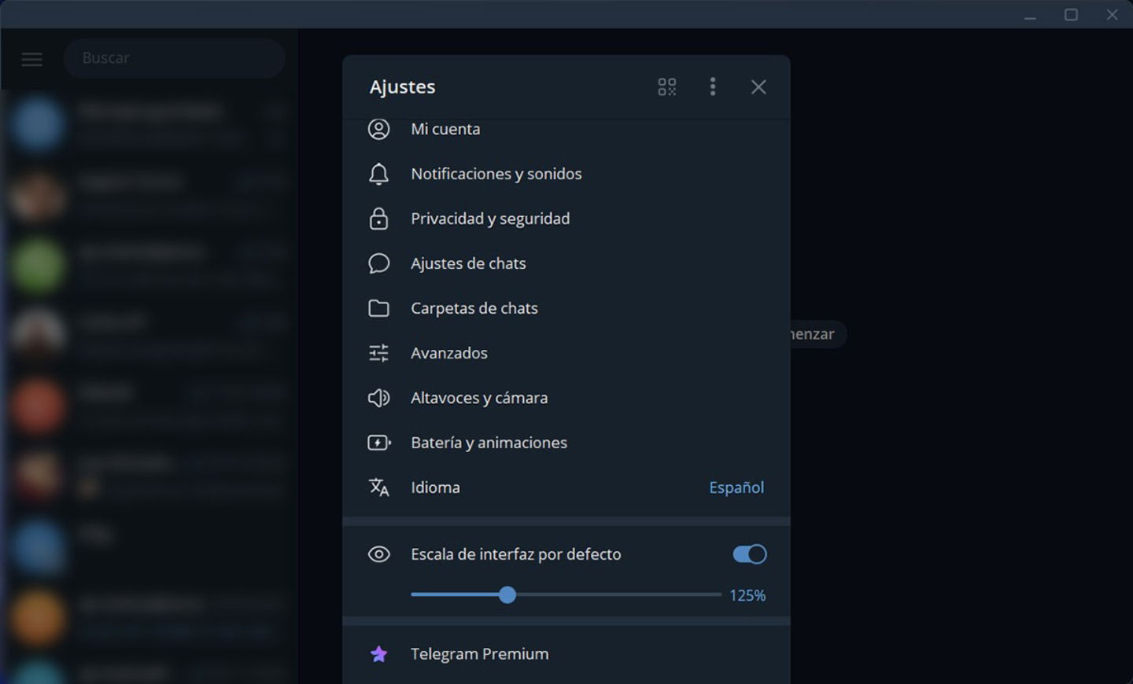The height and width of the screenshot is (684, 1133).
Task: Open Telegram Premium
Action: pyautogui.click(x=566, y=654)
